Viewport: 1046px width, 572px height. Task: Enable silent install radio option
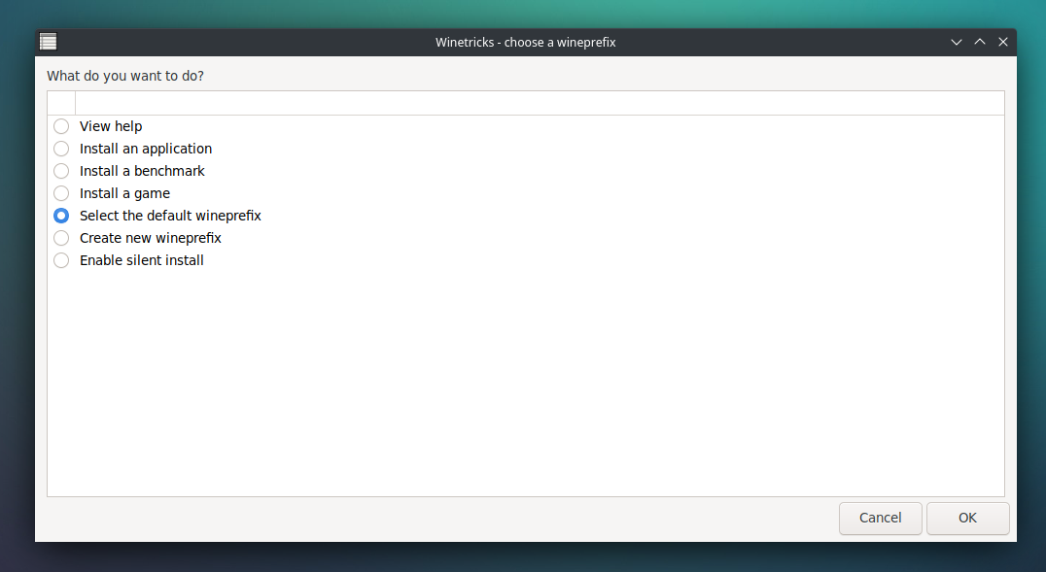pos(61,260)
